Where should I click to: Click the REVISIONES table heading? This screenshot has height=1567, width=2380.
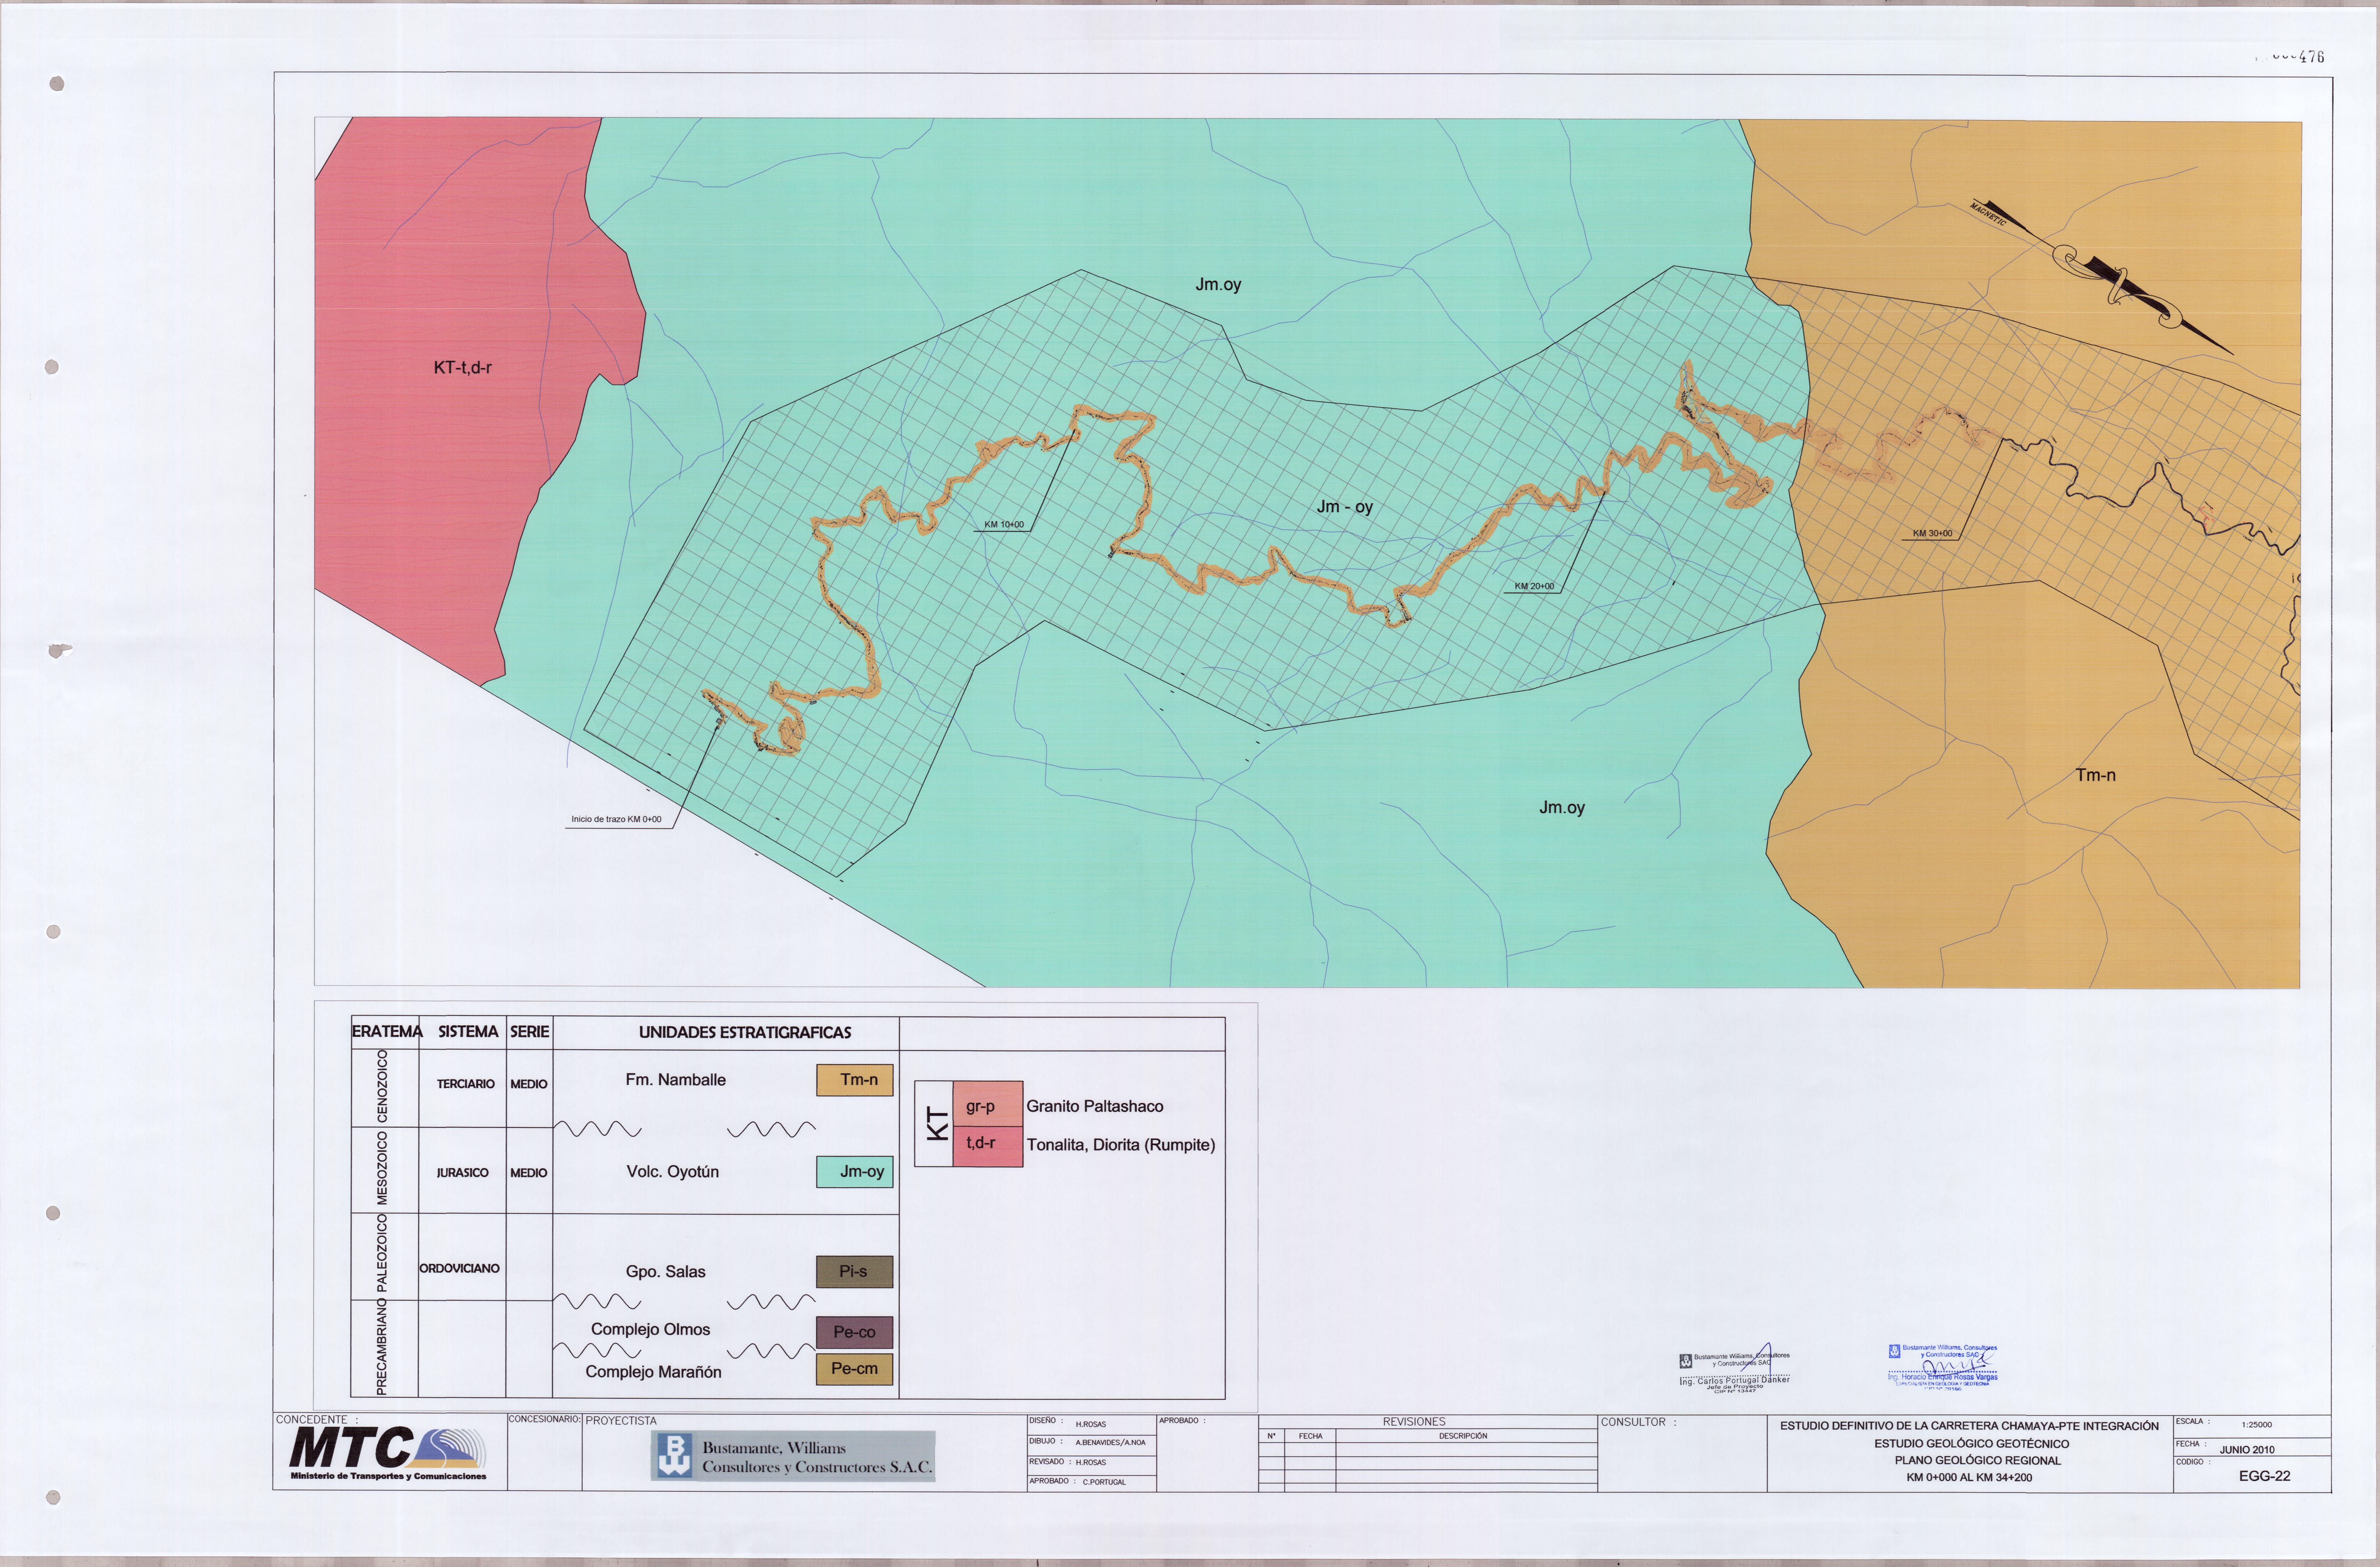coord(1414,1422)
